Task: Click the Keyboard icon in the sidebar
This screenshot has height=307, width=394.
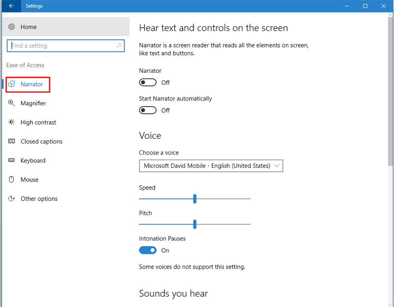Action: point(11,160)
